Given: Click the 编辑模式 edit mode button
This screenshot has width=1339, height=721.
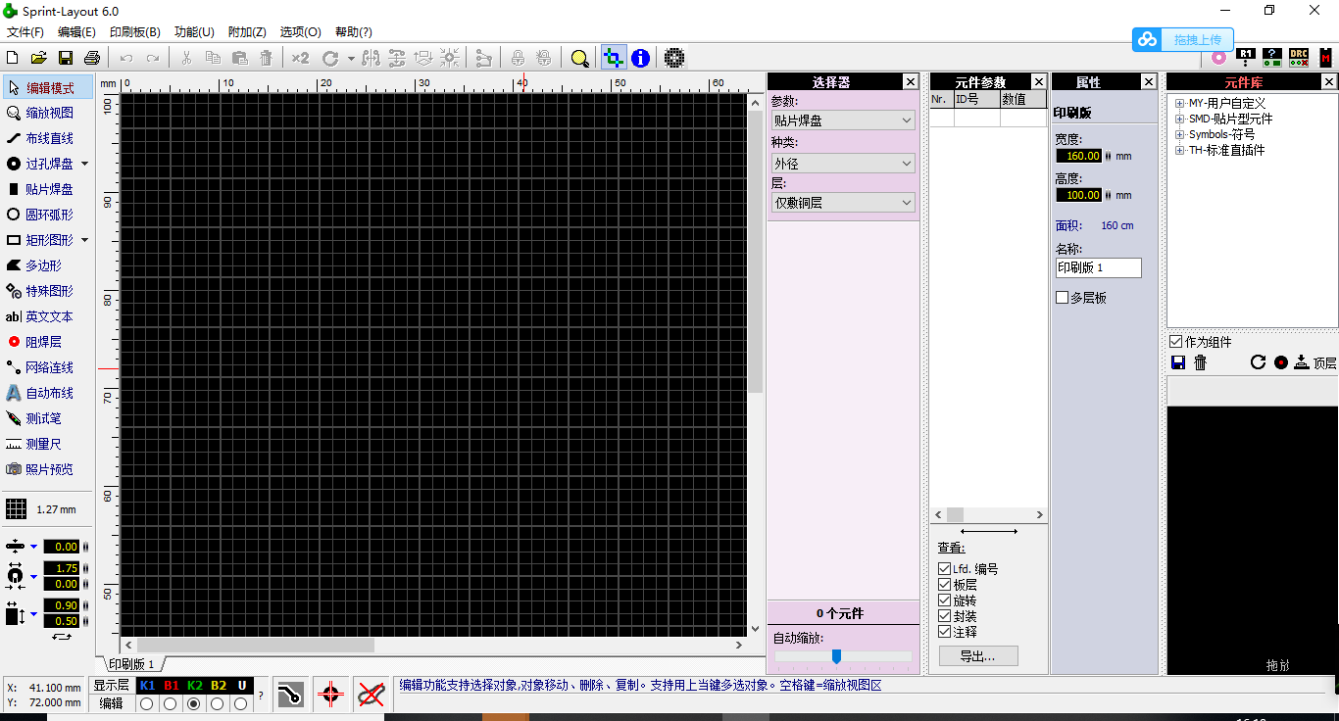Looking at the screenshot, I should coord(48,87).
